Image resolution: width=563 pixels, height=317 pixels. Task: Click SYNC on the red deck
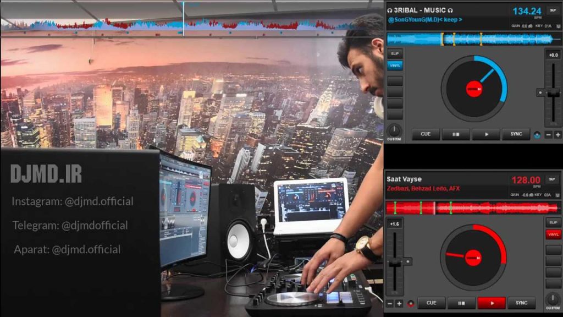pos(521,303)
